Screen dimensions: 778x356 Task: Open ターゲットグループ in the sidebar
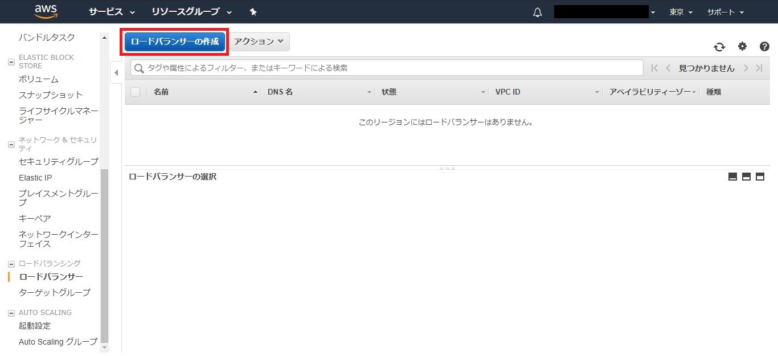pyautogui.click(x=55, y=292)
